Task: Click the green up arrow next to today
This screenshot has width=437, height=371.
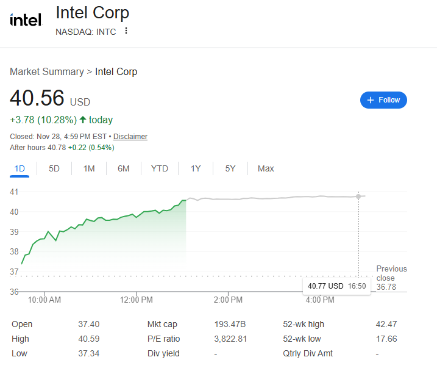Action: [83, 120]
